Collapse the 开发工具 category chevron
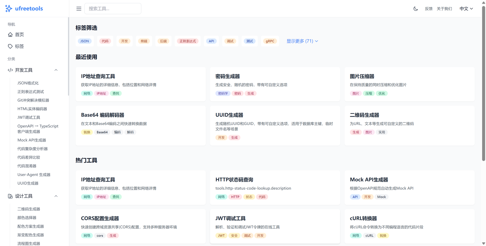Viewport: 486px width, 246px height. pyautogui.click(x=56, y=70)
